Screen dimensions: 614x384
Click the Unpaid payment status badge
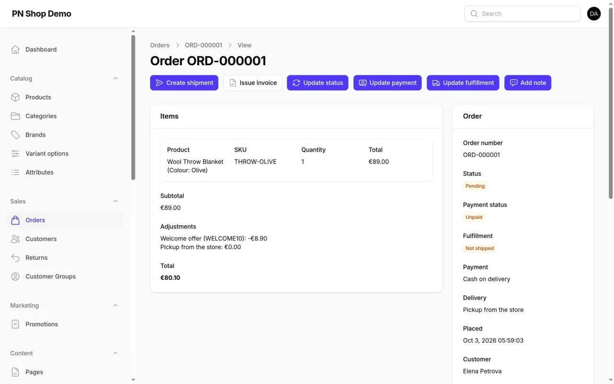[474, 217]
